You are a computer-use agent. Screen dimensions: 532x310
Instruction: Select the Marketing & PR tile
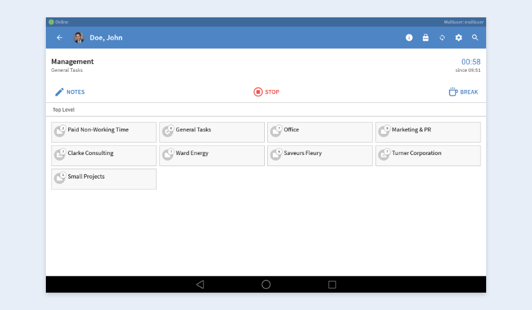(x=428, y=132)
